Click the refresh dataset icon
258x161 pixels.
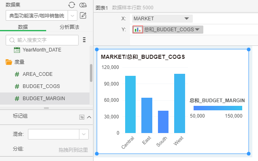(x=72, y=5)
